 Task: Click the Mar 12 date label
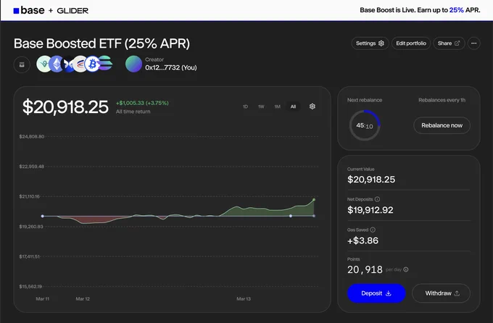[83, 299]
